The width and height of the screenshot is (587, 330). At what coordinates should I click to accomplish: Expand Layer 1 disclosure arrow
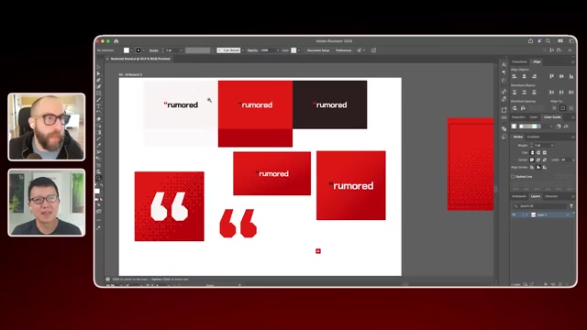(x=526, y=214)
